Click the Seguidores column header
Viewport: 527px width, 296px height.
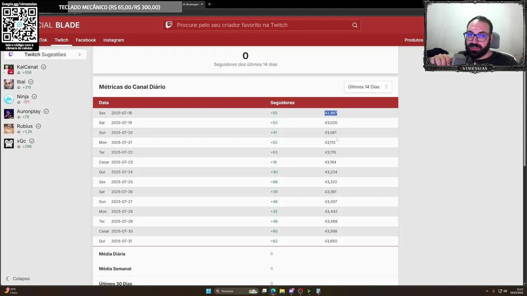[x=282, y=102]
